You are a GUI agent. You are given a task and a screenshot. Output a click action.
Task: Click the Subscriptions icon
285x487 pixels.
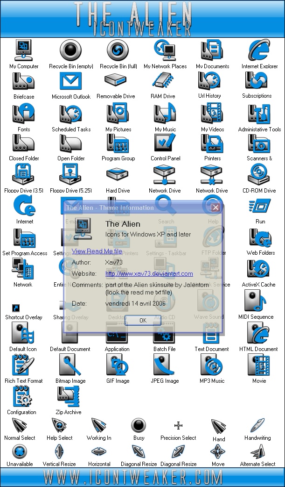(256, 81)
